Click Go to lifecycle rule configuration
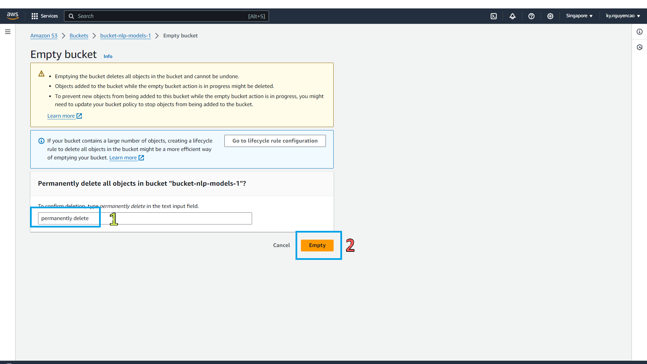The image size is (647, 364). pyautogui.click(x=275, y=141)
